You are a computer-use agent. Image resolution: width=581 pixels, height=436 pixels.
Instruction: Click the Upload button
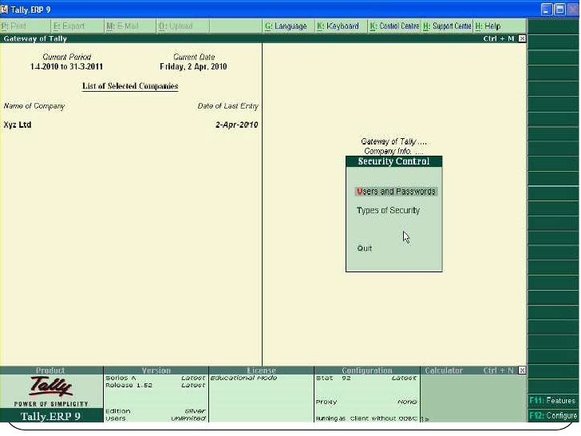pyautogui.click(x=182, y=26)
